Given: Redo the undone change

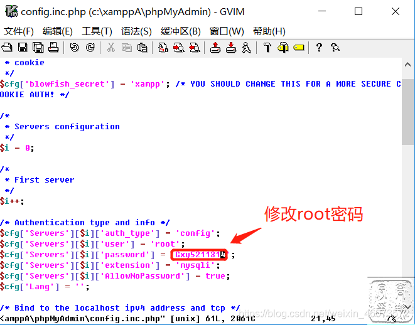Looking at the screenshot, I should click(x=90, y=48).
